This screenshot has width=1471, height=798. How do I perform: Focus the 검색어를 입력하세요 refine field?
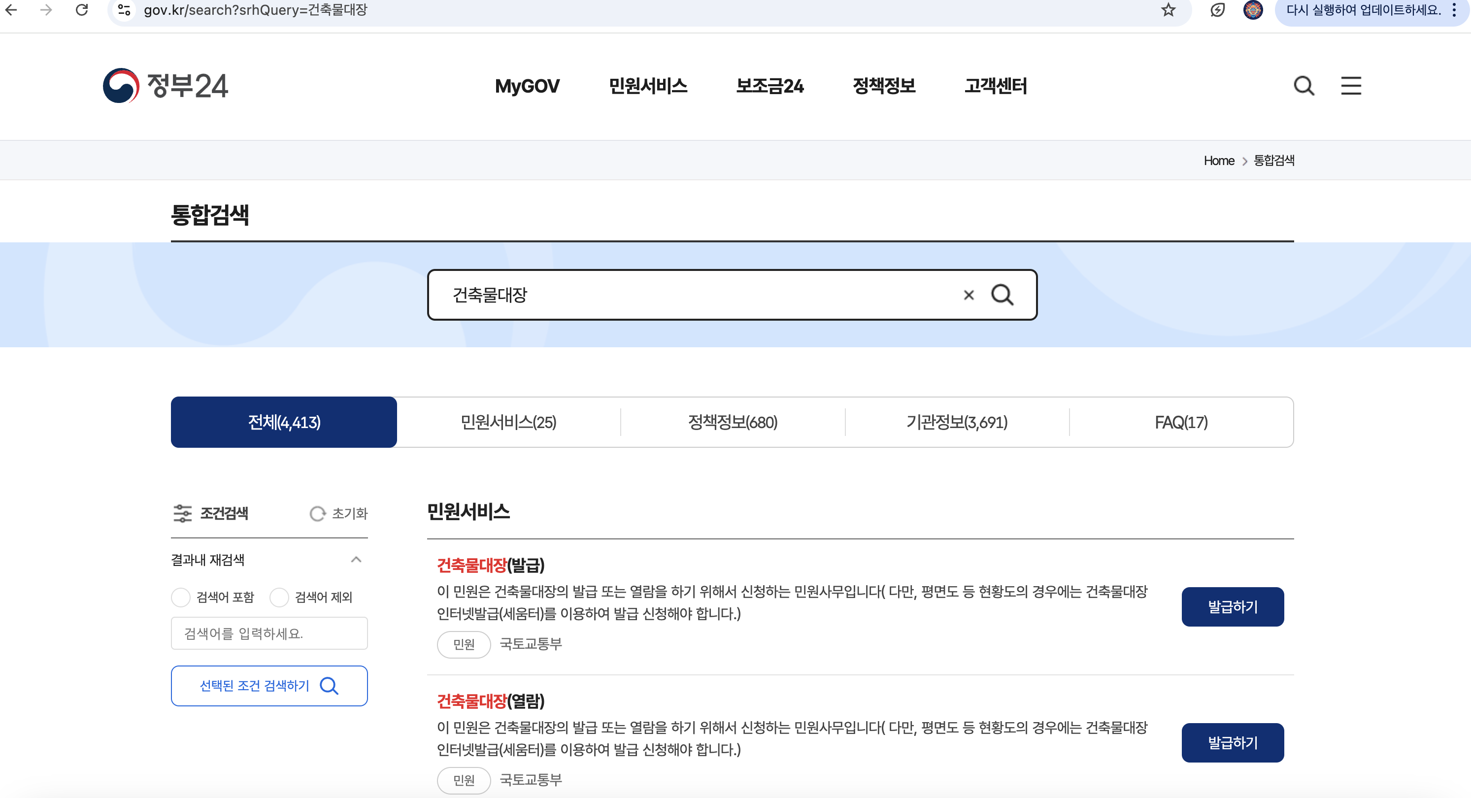click(269, 633)
